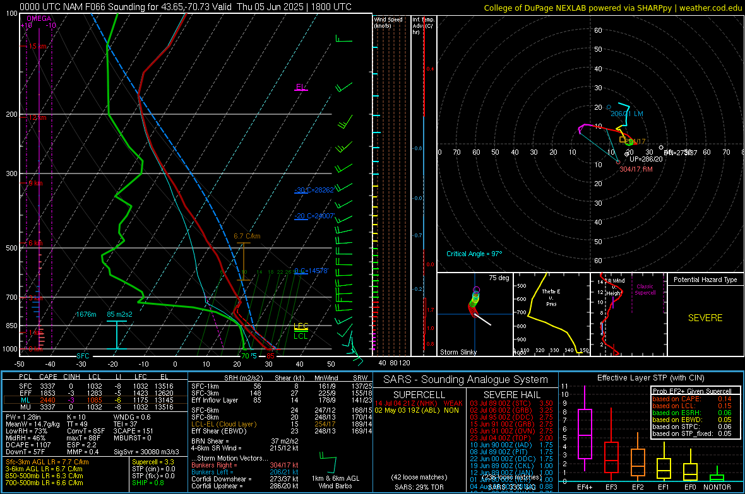Click the SR Wind v. Height label
This screenshot has width=745, height=494.
tap(615, 287)
